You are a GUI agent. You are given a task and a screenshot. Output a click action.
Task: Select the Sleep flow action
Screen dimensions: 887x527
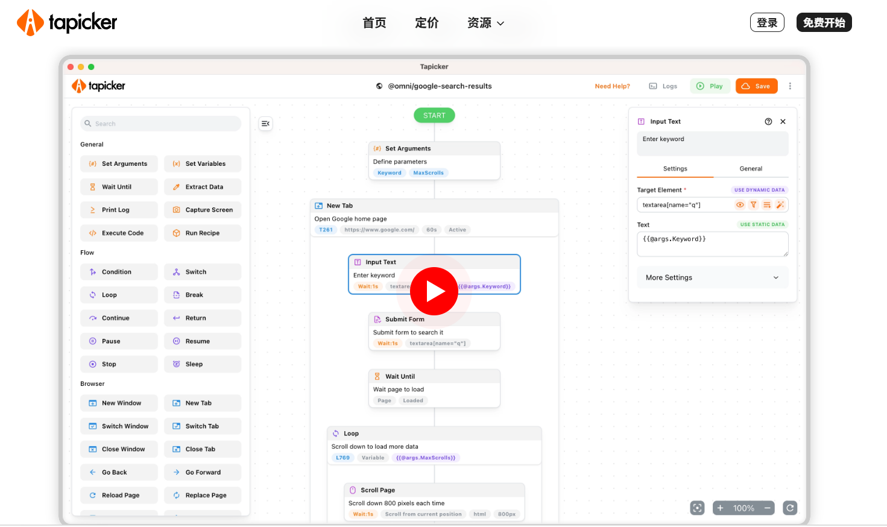(x=203, y=364)
